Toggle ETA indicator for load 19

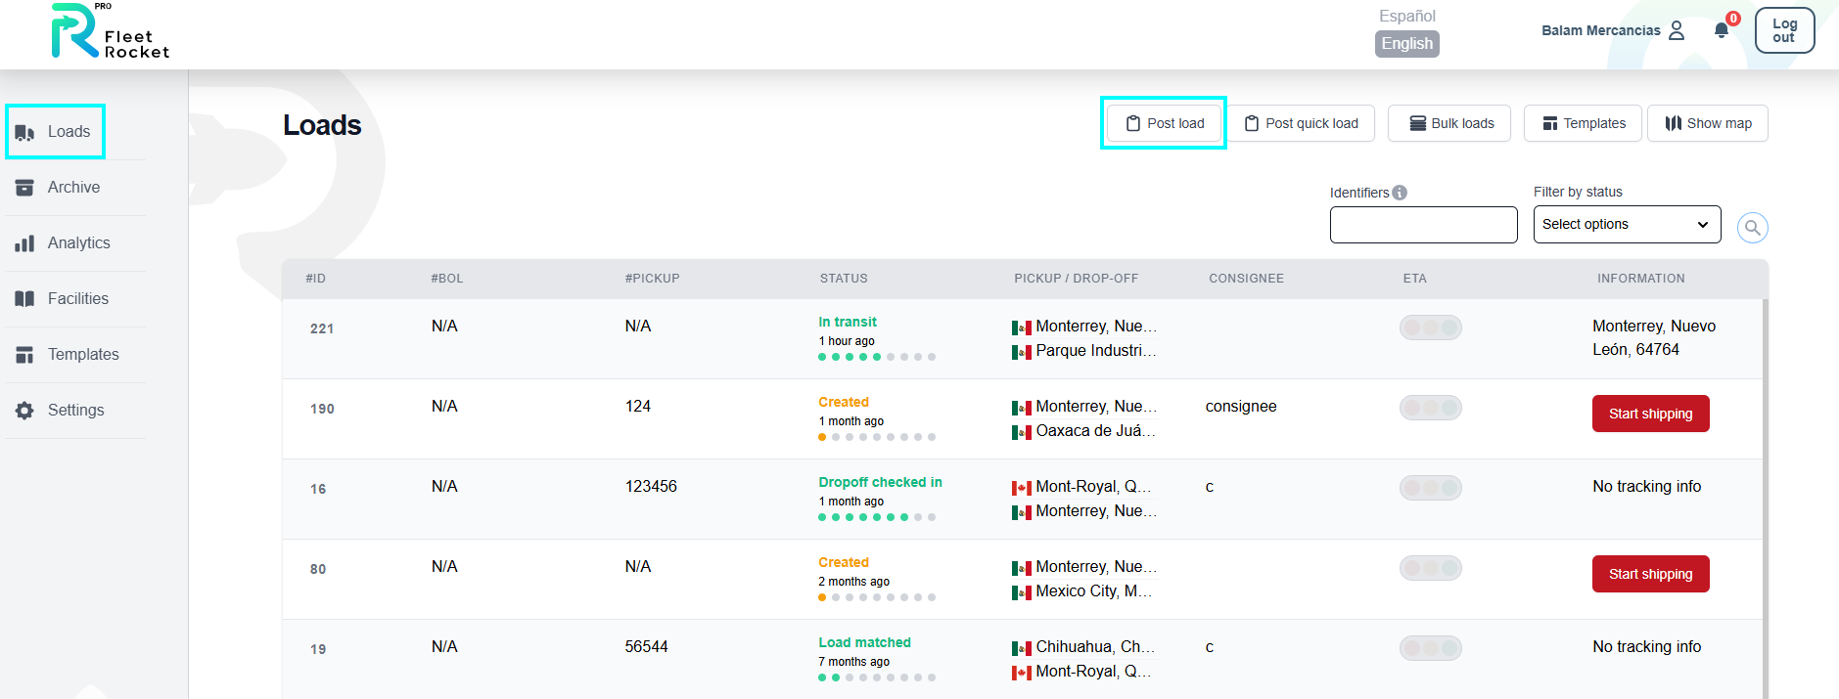1431,648
